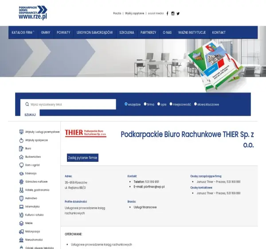Open the POWIATY menu item
The height and width of the screenshot is (249, 266).
(x=63, y=32)
